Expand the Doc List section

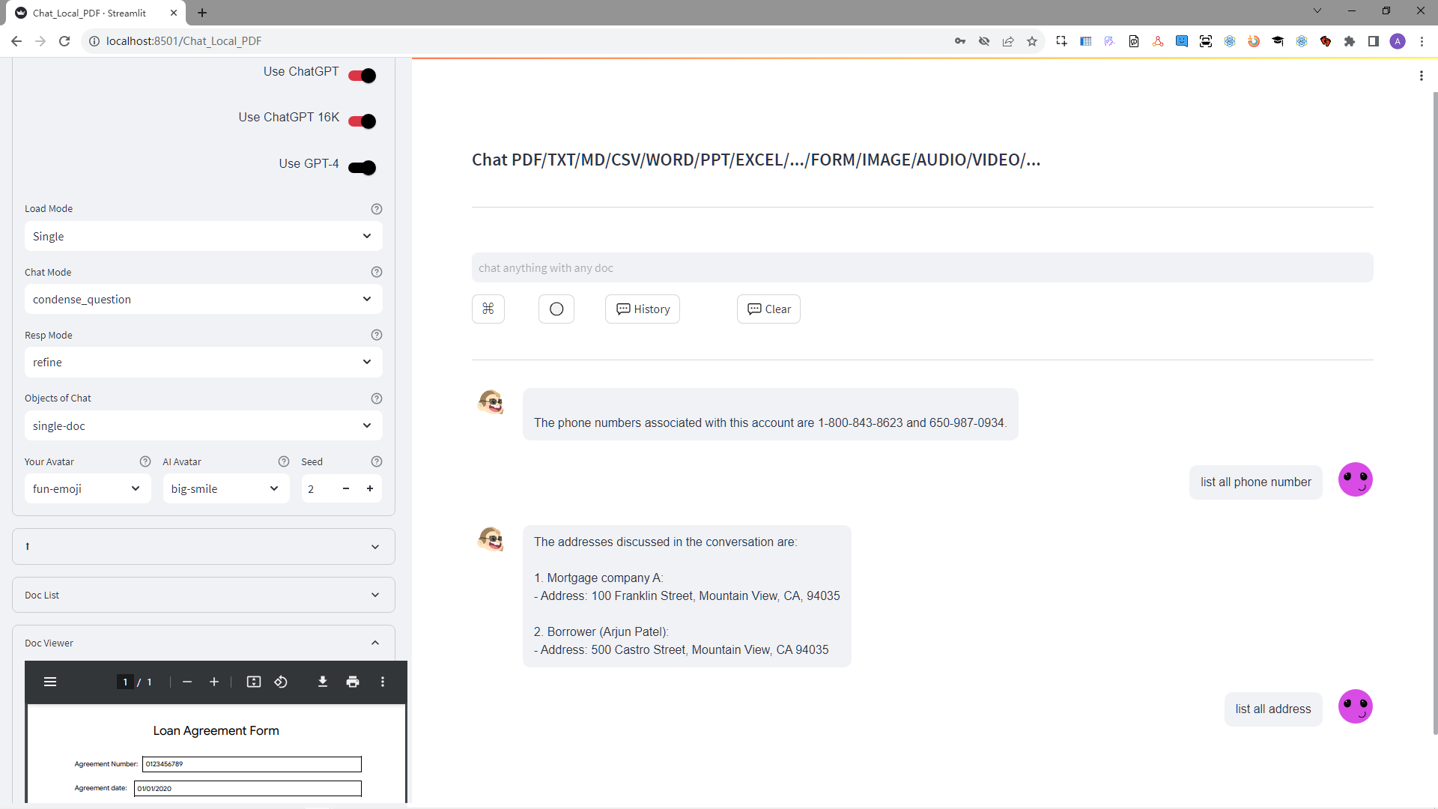202,594
